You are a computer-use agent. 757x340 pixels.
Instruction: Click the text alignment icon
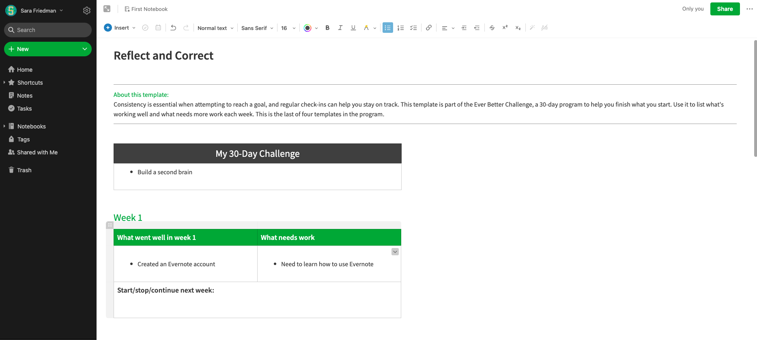point(444,28)
